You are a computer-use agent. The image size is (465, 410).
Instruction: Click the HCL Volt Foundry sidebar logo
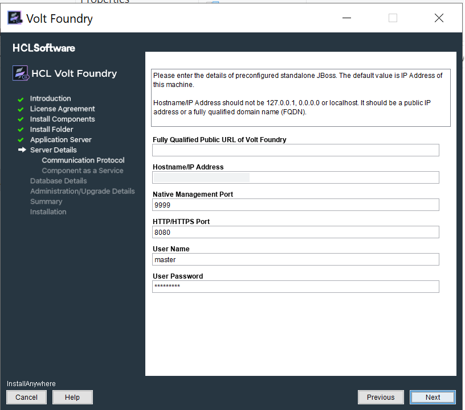tap(21, 73)
